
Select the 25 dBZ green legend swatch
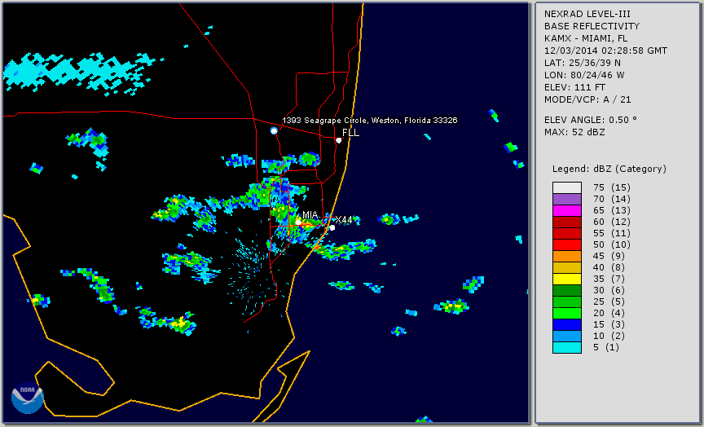click(x=567, y=302)
